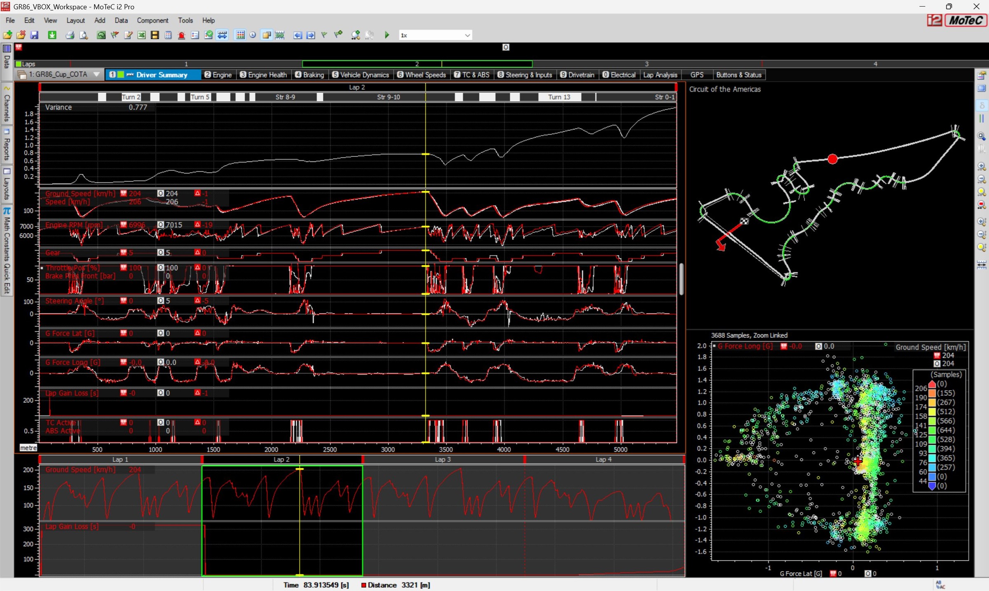The height and width of the screenshot is (591, 989).
Task: Click the green download arrow icon
Action: [x=52, y=35]
